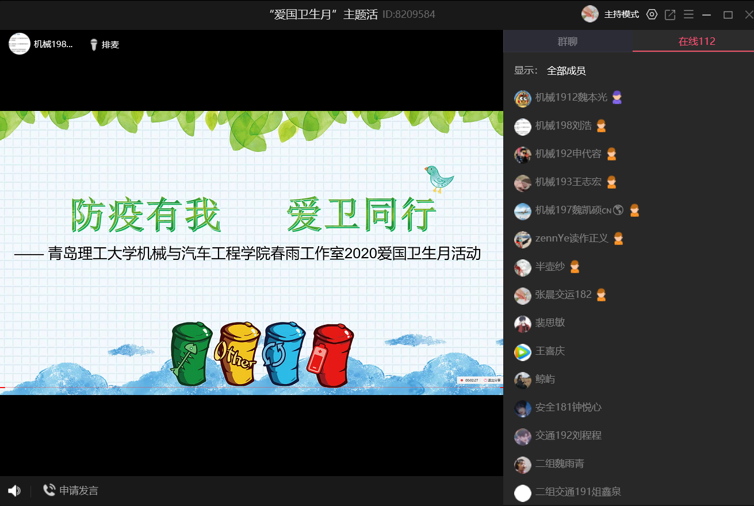The width and height of the screenshot is (754, 506).
Task: Click the phone icon beside 申请发言
Action: coord(49,490)
